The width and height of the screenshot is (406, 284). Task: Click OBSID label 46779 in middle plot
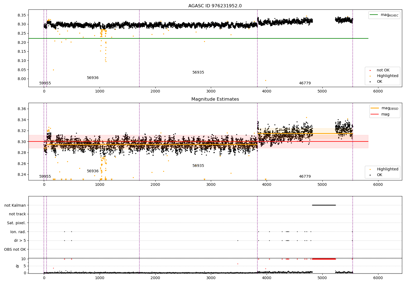click(305, 177)
